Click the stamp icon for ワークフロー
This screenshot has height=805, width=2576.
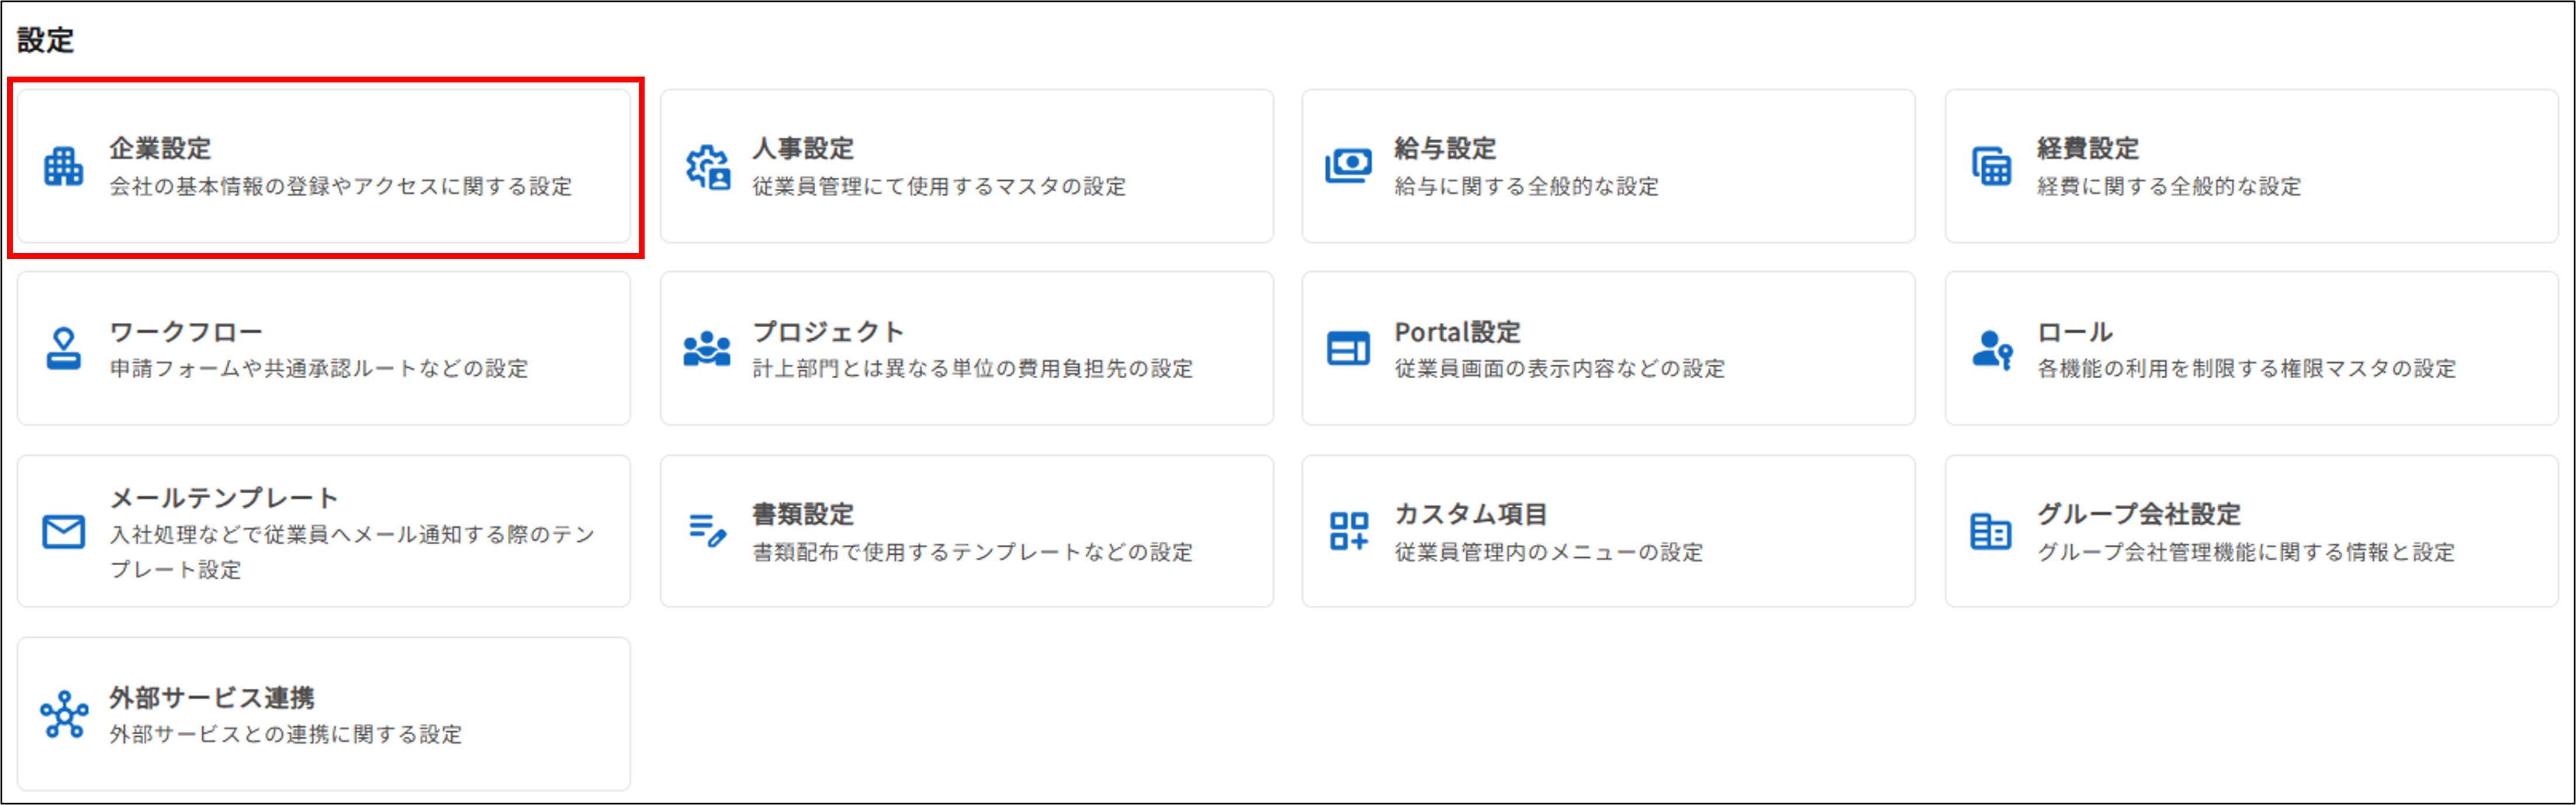[x=63, y=349]
